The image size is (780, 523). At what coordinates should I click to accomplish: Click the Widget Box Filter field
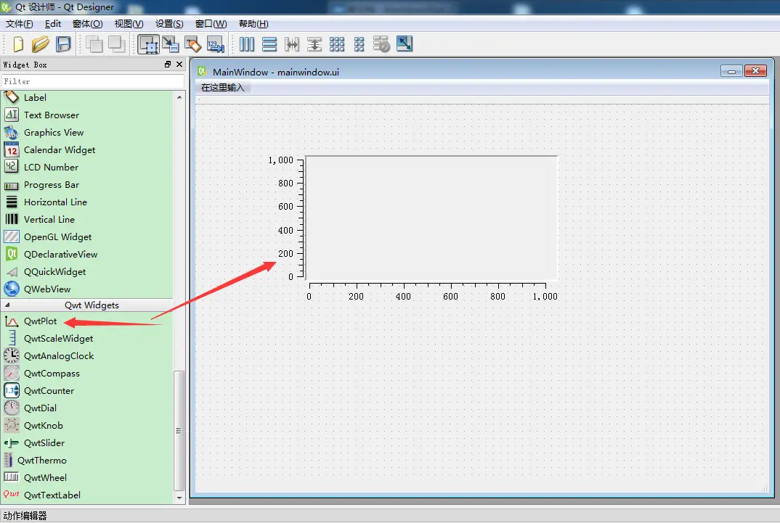pyautogui.click(x=93, y=81)
